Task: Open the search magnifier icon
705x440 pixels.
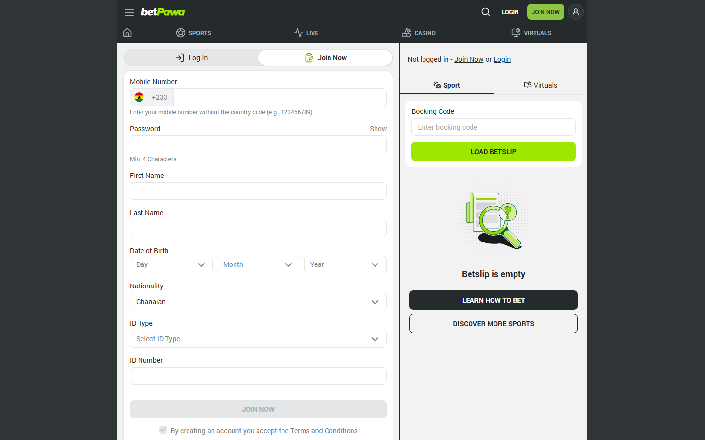Action: coord(486,12)
